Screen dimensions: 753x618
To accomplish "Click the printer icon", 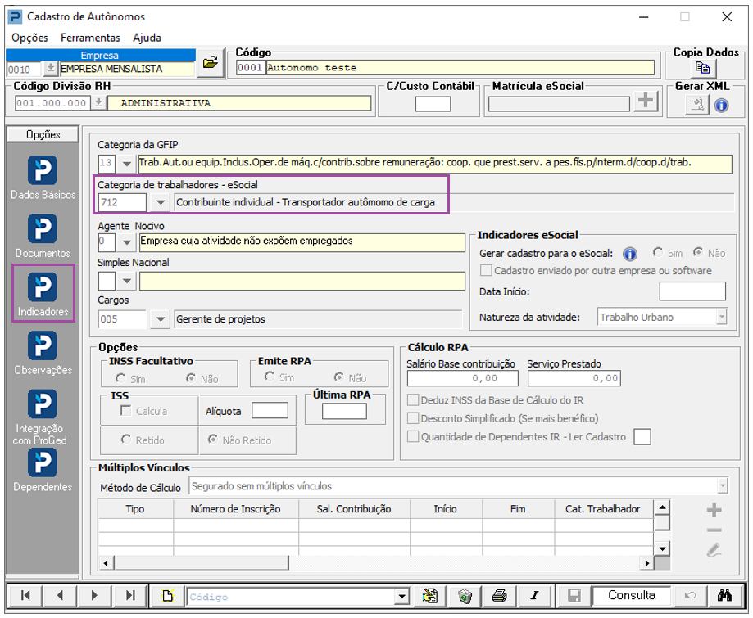I will coord(500,596).
